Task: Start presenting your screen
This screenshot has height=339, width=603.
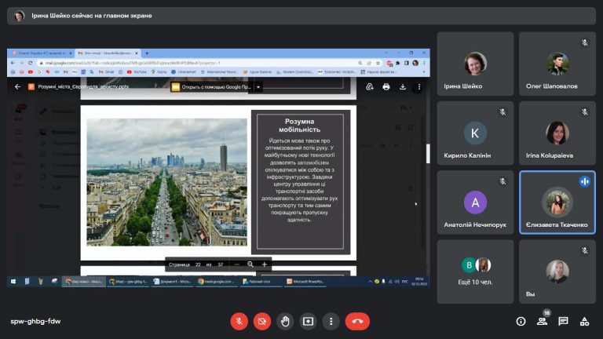Action: [x=308, y=321]
